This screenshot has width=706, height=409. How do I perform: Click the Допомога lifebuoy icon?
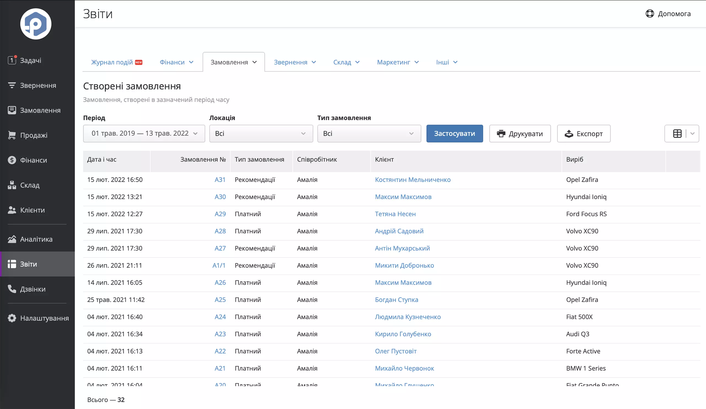650,14
